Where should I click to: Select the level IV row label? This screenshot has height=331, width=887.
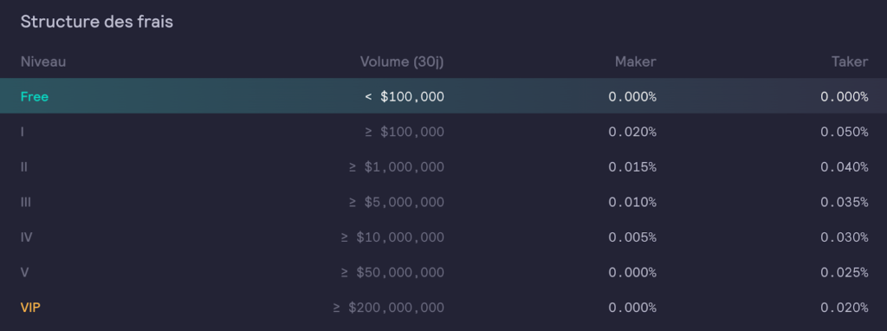coord(26,237)
